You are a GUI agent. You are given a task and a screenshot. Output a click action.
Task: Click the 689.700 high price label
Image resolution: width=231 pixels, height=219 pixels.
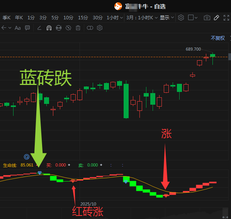pos(193,49)
